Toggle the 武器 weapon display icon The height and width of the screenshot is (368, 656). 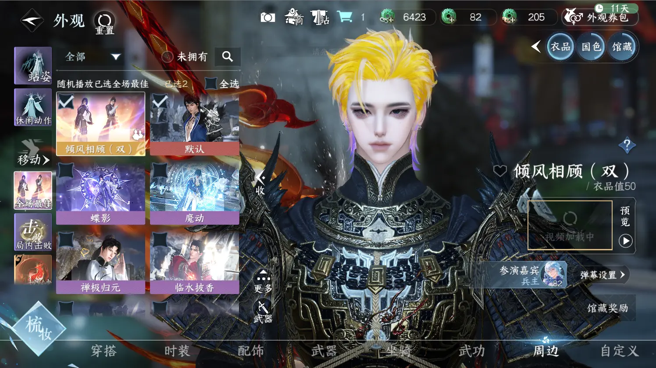(x=263, y=312)
